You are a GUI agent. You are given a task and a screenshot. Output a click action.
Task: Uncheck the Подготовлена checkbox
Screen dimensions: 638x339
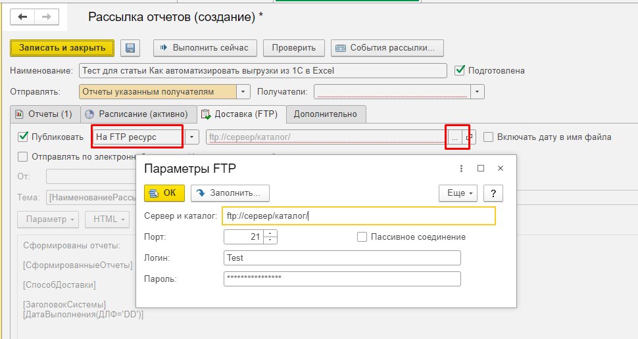pyautogui.click(x=460, y=70)
